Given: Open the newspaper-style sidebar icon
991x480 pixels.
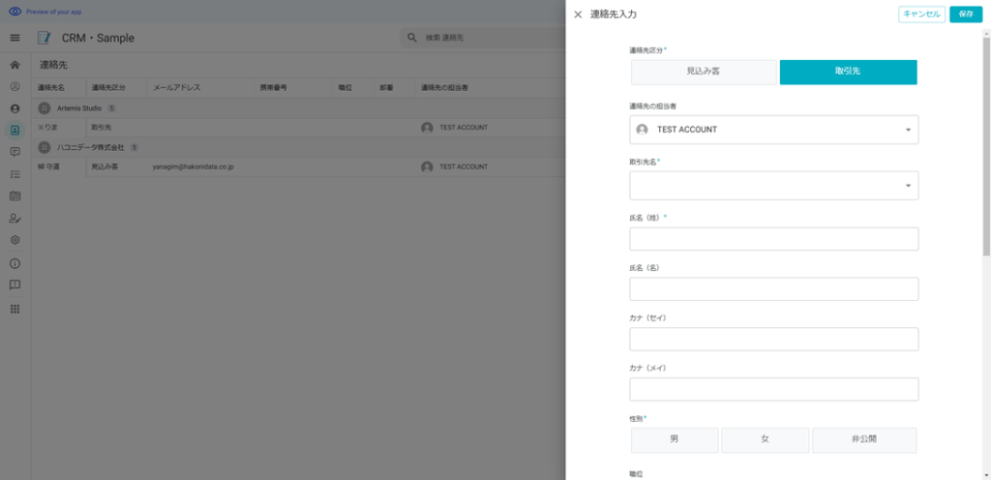Looking at the screenshot, I should click(x=15, y=195).
